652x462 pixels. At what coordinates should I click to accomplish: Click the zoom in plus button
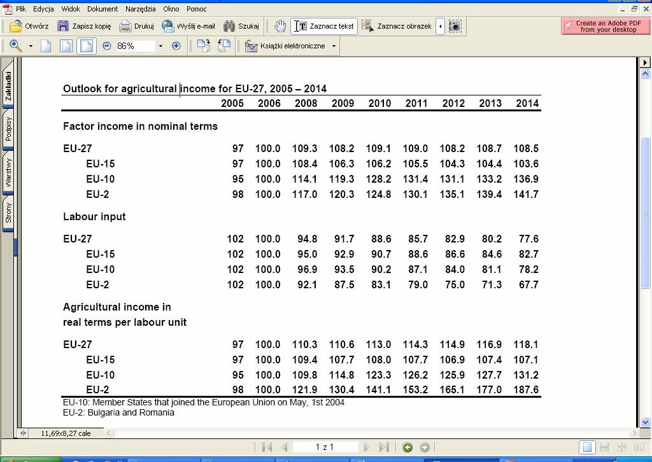click(x=176, y=46)
